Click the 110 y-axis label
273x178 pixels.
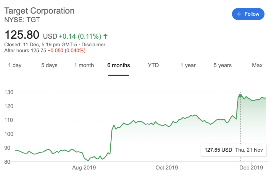tap(9, 120)
